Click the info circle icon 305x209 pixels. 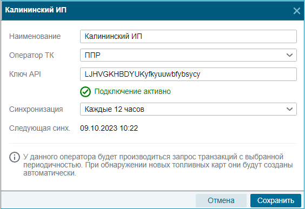tap(15, 157)
